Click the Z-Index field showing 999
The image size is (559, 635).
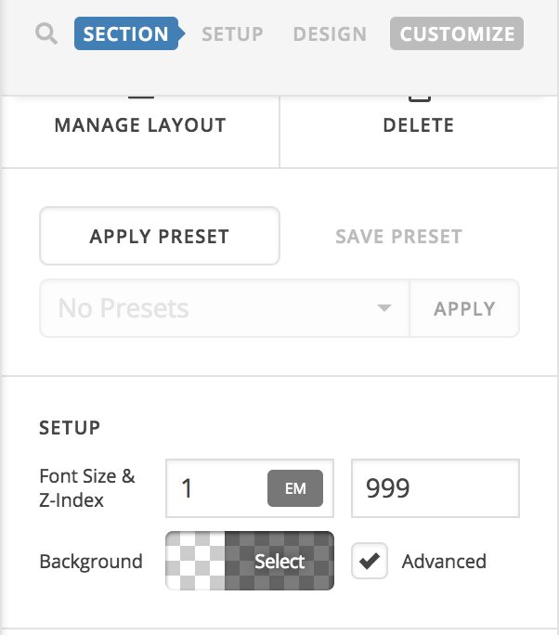(x=435, y=488)
